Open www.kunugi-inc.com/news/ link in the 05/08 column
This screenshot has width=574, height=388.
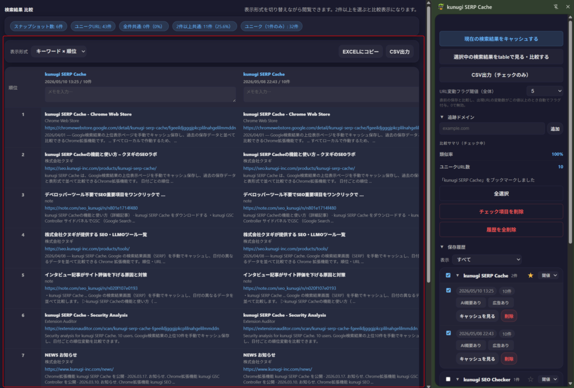point(277,369)
